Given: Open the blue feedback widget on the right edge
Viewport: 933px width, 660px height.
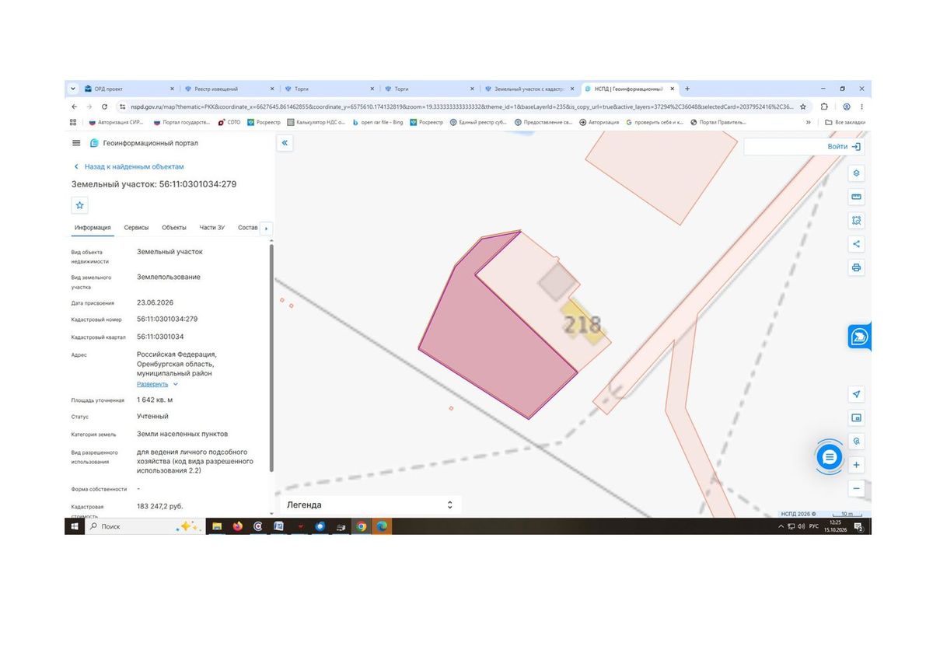Looking at the screenshot, I should [x=859, y=337].
